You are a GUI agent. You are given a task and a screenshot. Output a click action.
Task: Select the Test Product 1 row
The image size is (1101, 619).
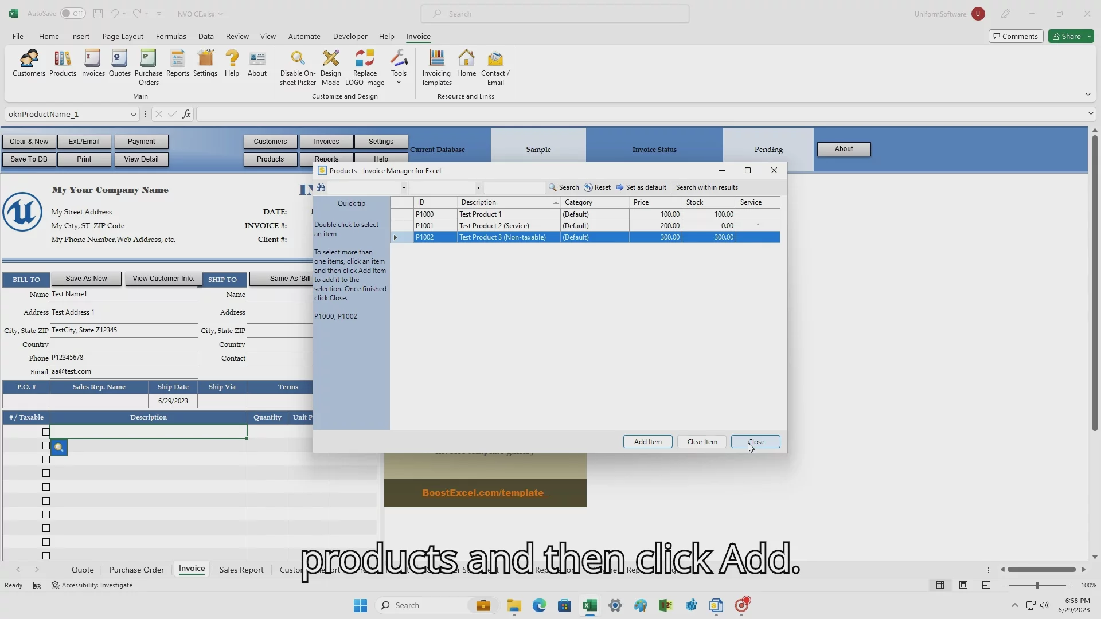[x=585, y=214]
